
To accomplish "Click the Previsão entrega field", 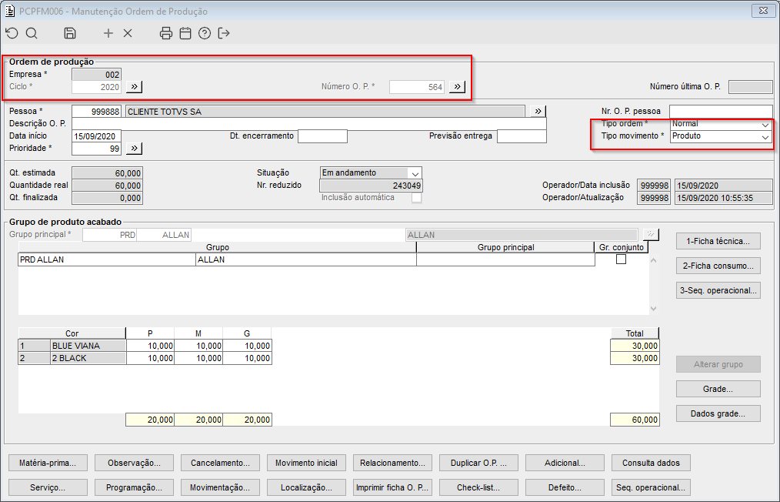I will pos(522,136).
